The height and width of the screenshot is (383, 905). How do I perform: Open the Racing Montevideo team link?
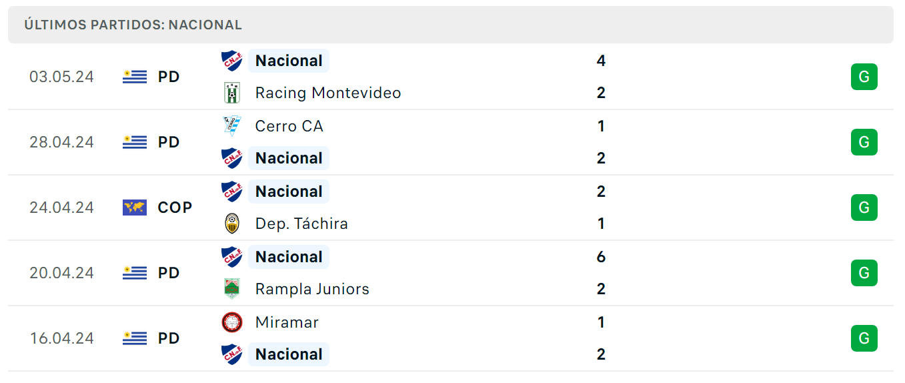[x=328, y=93]
